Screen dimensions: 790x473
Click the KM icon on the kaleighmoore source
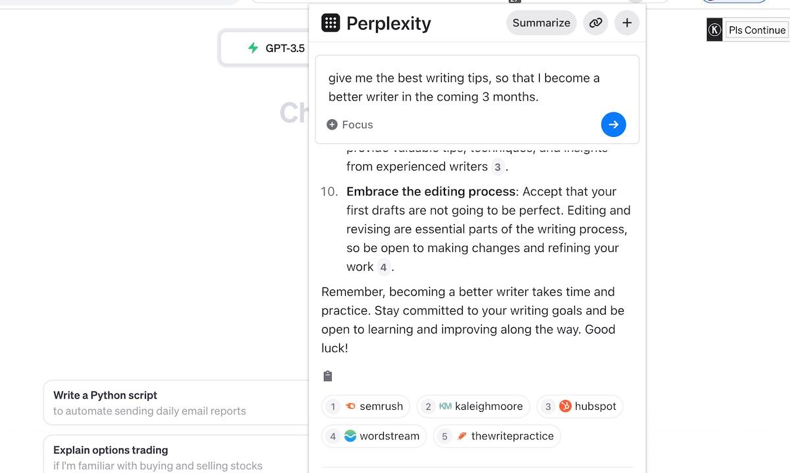444,407
